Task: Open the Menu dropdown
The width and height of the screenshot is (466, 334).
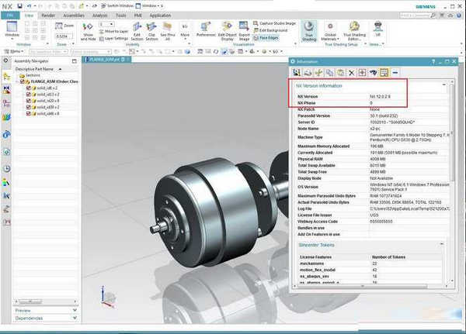Action: click(x=12, y=52)
